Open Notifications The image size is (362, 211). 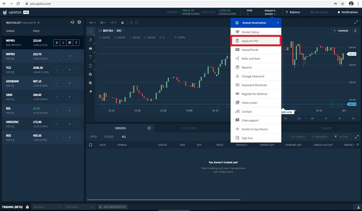pyautogui.click(x=348, y=12)
